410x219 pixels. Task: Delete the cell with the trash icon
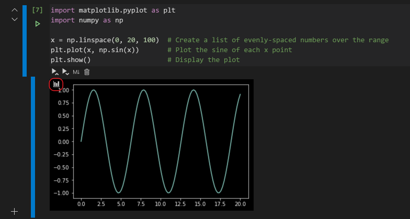(87, 71)
